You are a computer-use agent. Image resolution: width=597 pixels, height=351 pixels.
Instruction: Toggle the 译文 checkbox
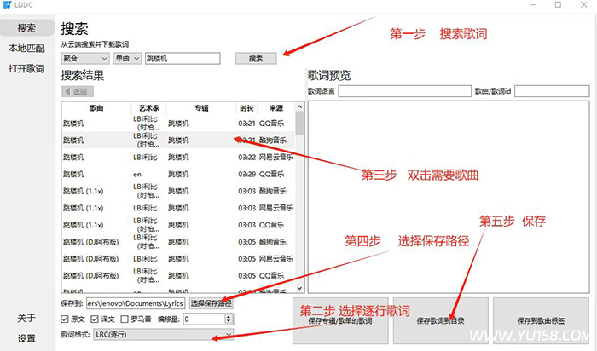pos(96,319)
